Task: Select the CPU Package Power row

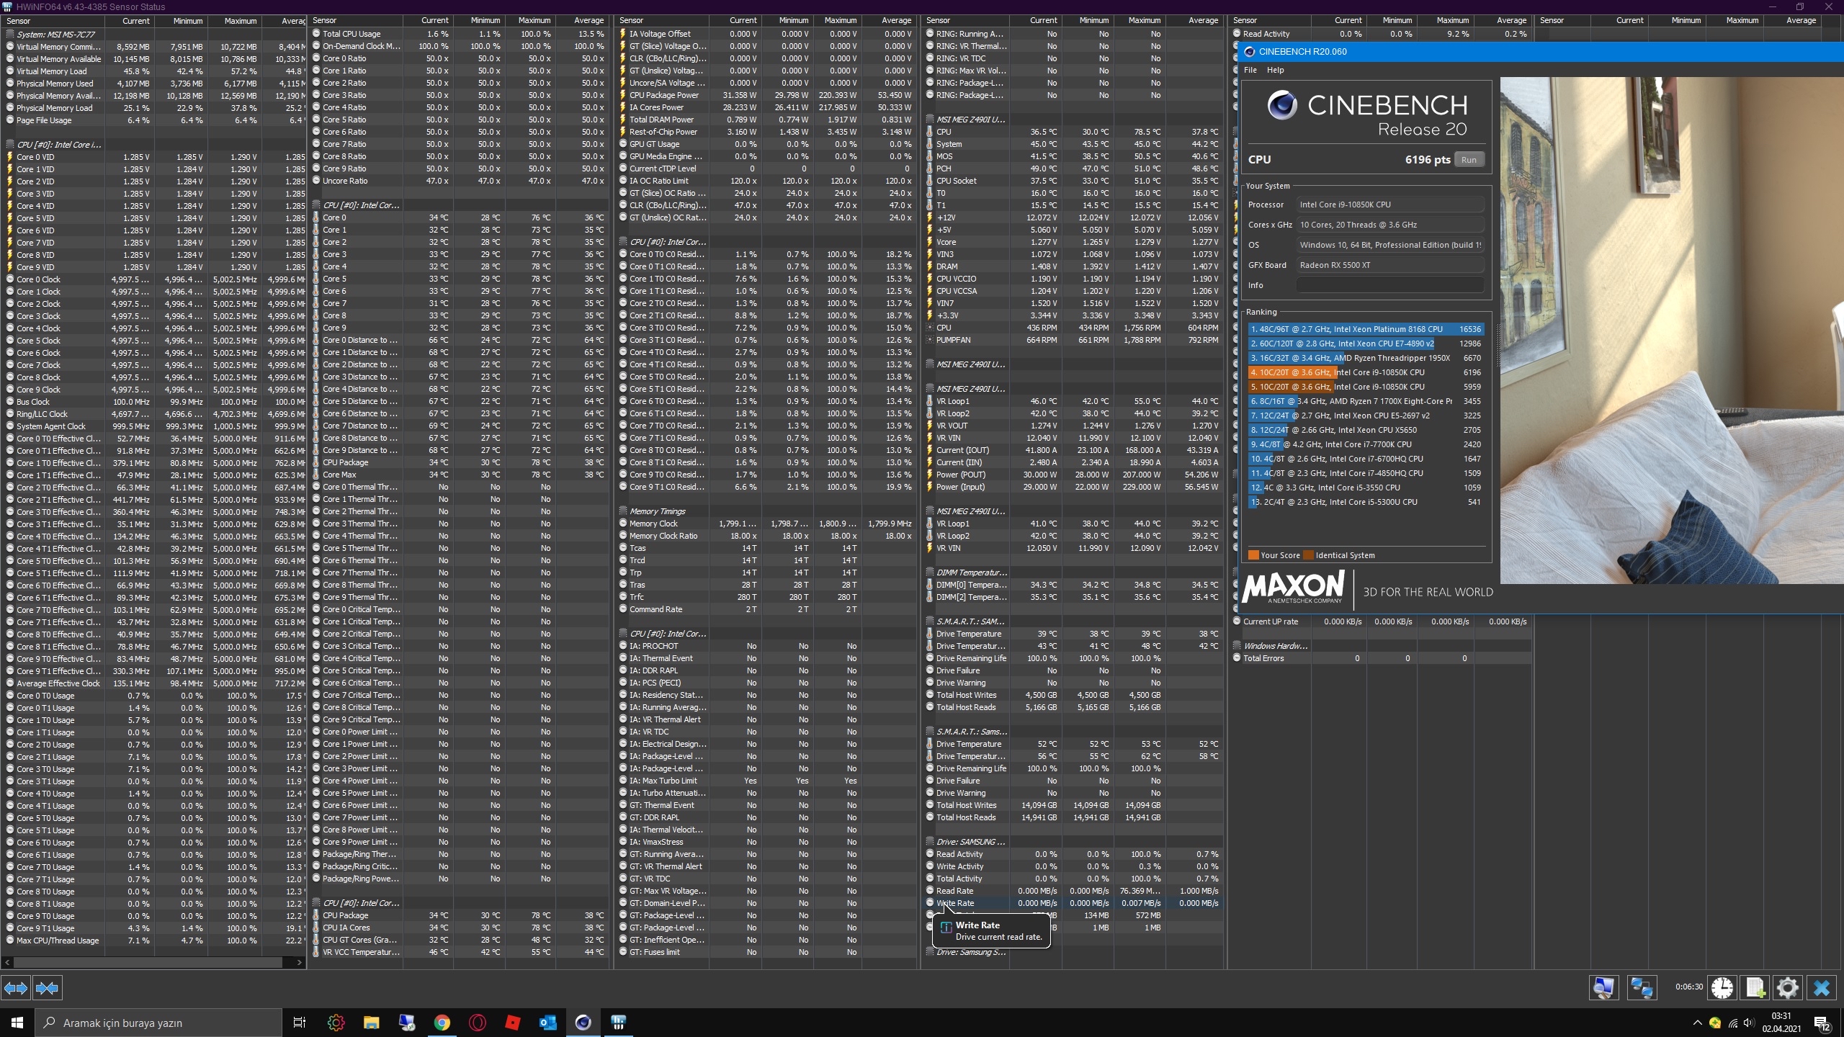Action: tap(766, 95)
